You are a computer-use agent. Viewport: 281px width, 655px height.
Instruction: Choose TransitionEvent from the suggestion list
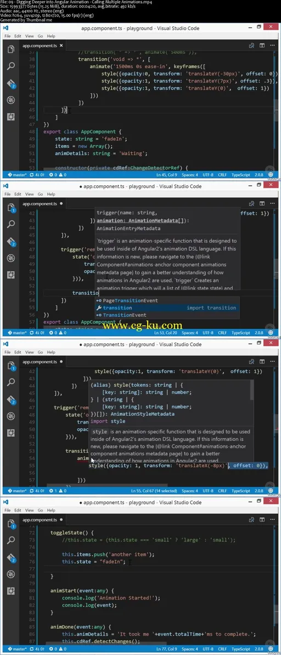click(x=167, y=315)
